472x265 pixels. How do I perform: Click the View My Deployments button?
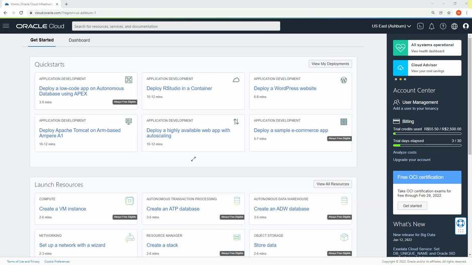tap(330, 64)
